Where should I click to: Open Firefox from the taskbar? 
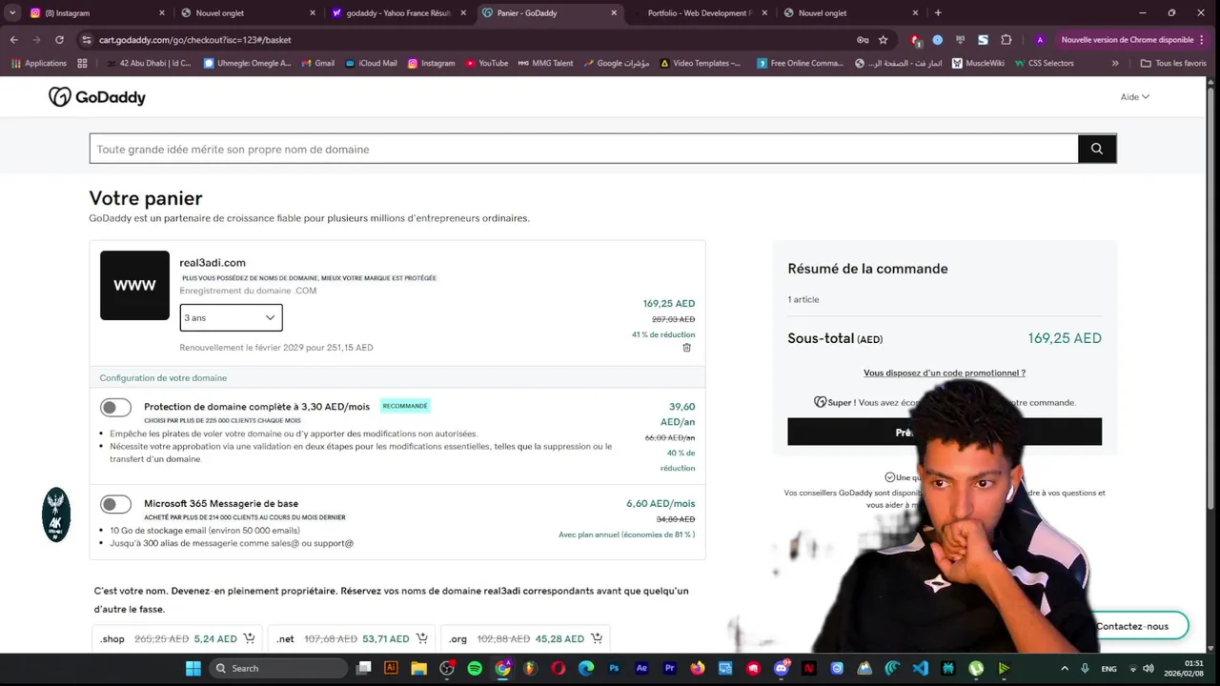click(x=698, y=669)
